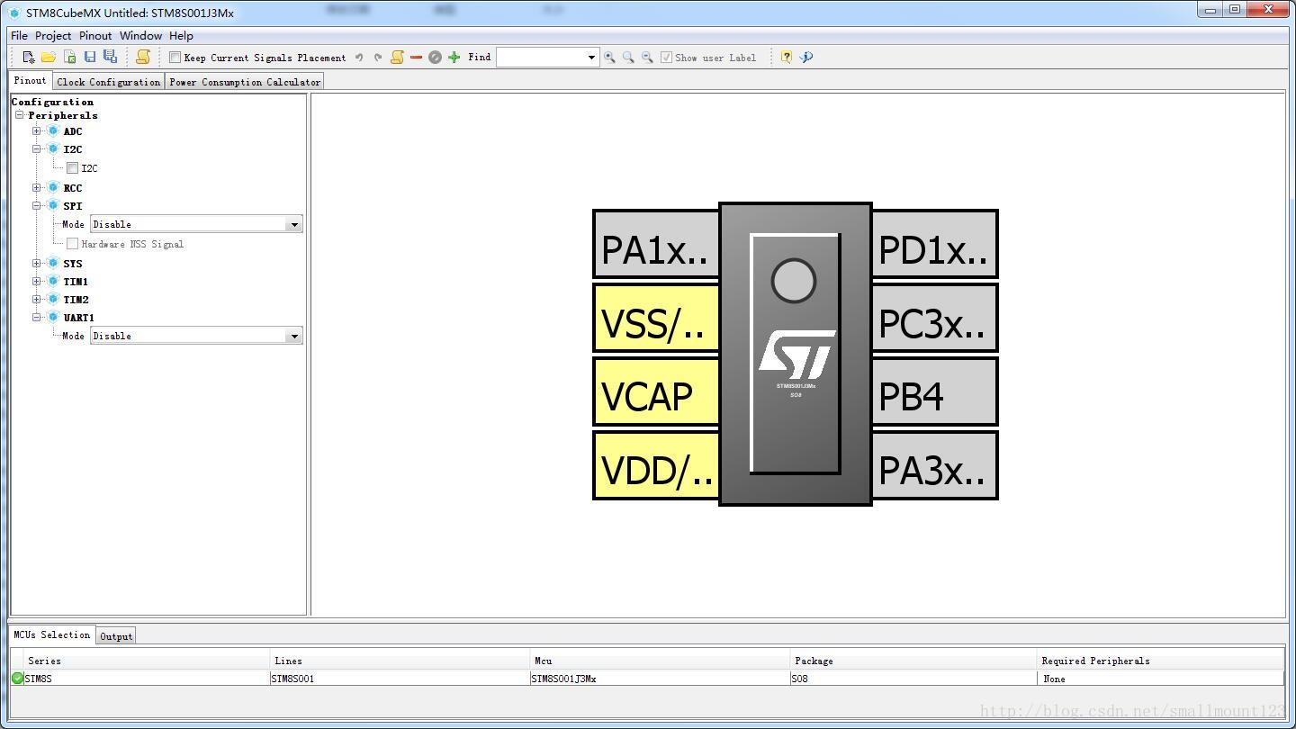Collapse the SPI tree node
The width and height of the screenshot is (1296, 729).
click(x=37, y=205)
